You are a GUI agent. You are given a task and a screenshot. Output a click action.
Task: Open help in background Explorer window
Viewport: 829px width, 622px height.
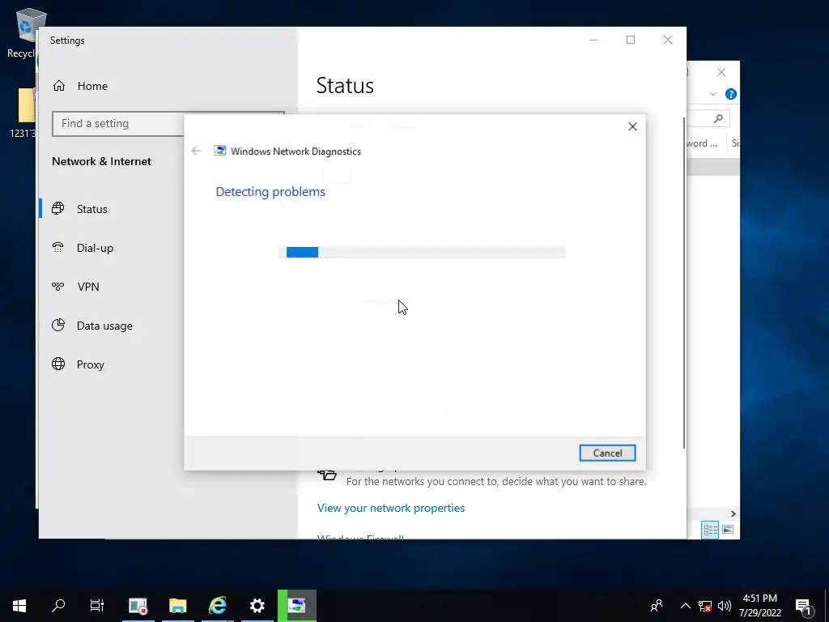tap(731, 94)
